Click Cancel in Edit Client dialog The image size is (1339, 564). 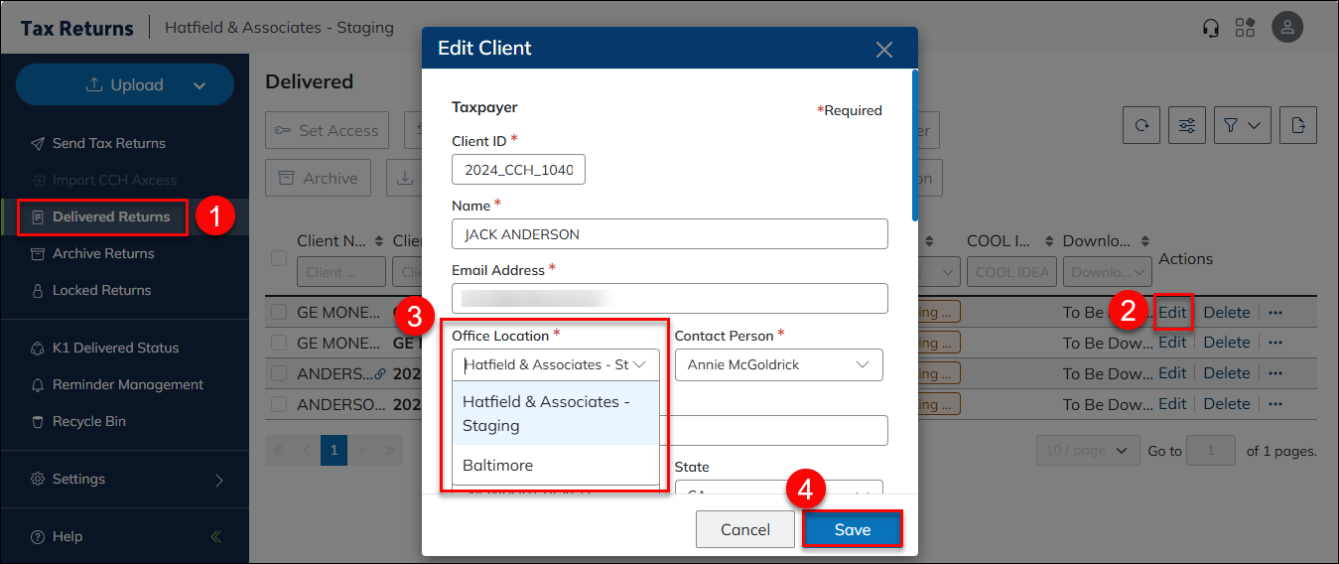coord(744,529)
